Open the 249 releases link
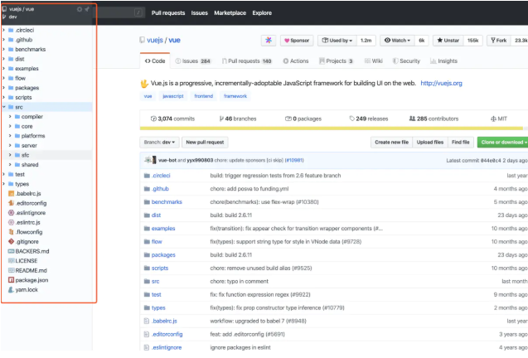 point(368,119)
